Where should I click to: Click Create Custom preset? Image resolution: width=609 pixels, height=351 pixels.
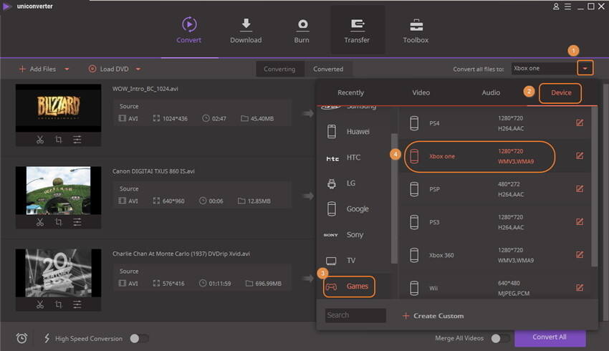pos(433,316)
